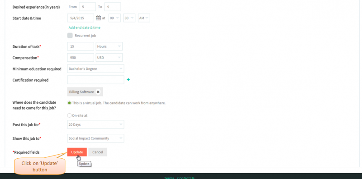Remove the Billing Software certification tag

[98, 92]
